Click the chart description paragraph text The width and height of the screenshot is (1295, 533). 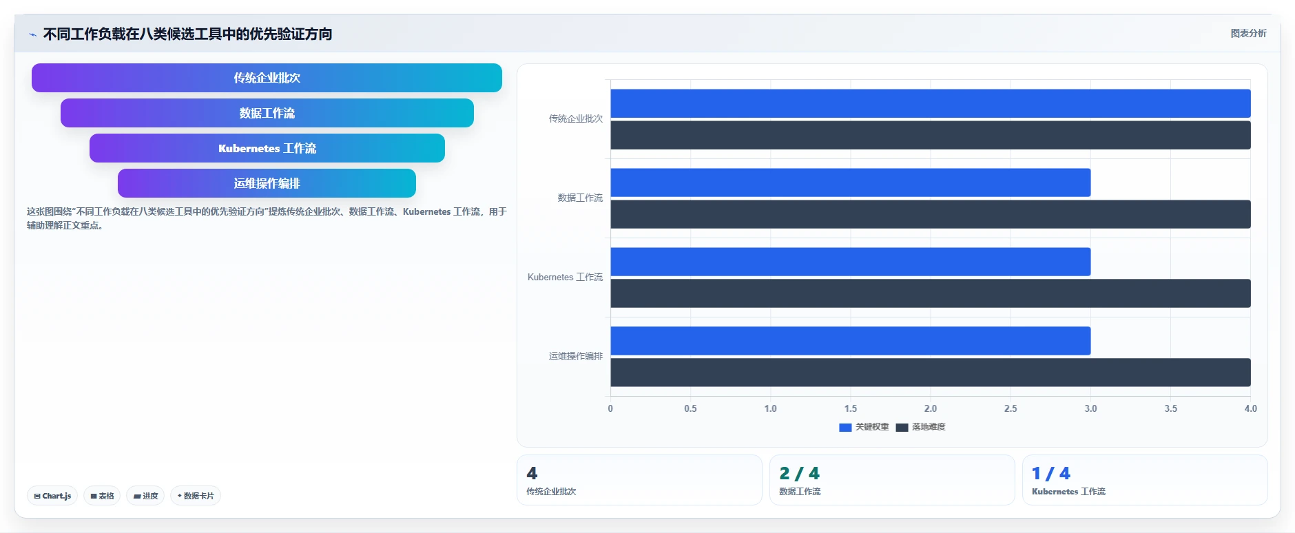pos(267,218)
